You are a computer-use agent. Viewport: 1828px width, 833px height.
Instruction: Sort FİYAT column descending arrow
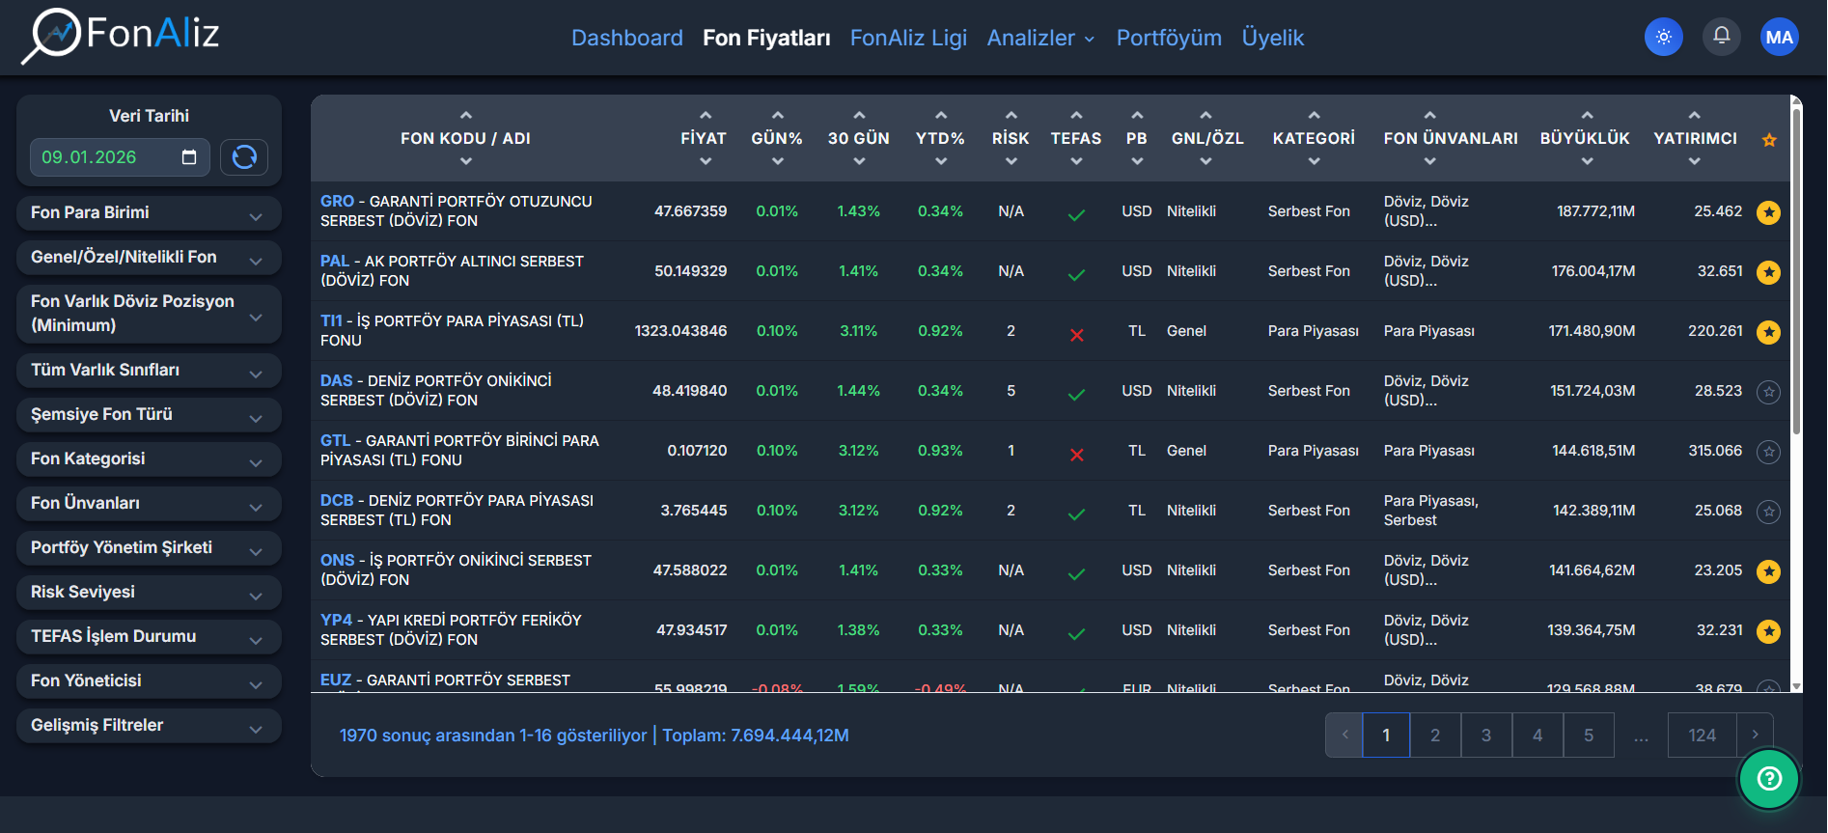(x=706, y=161)
